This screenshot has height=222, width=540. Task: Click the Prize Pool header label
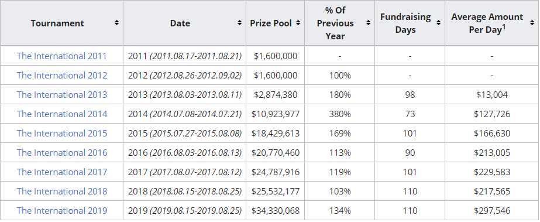[x=271, y=23]
